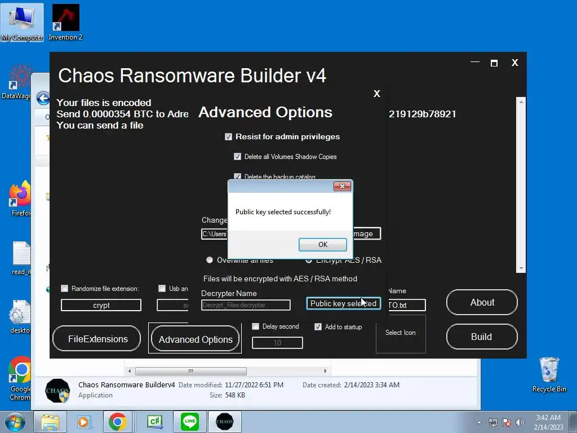Maximize the Chaos builder window
Image resolution: width=577 pixels, height=433 pixels.
(494, 63)
